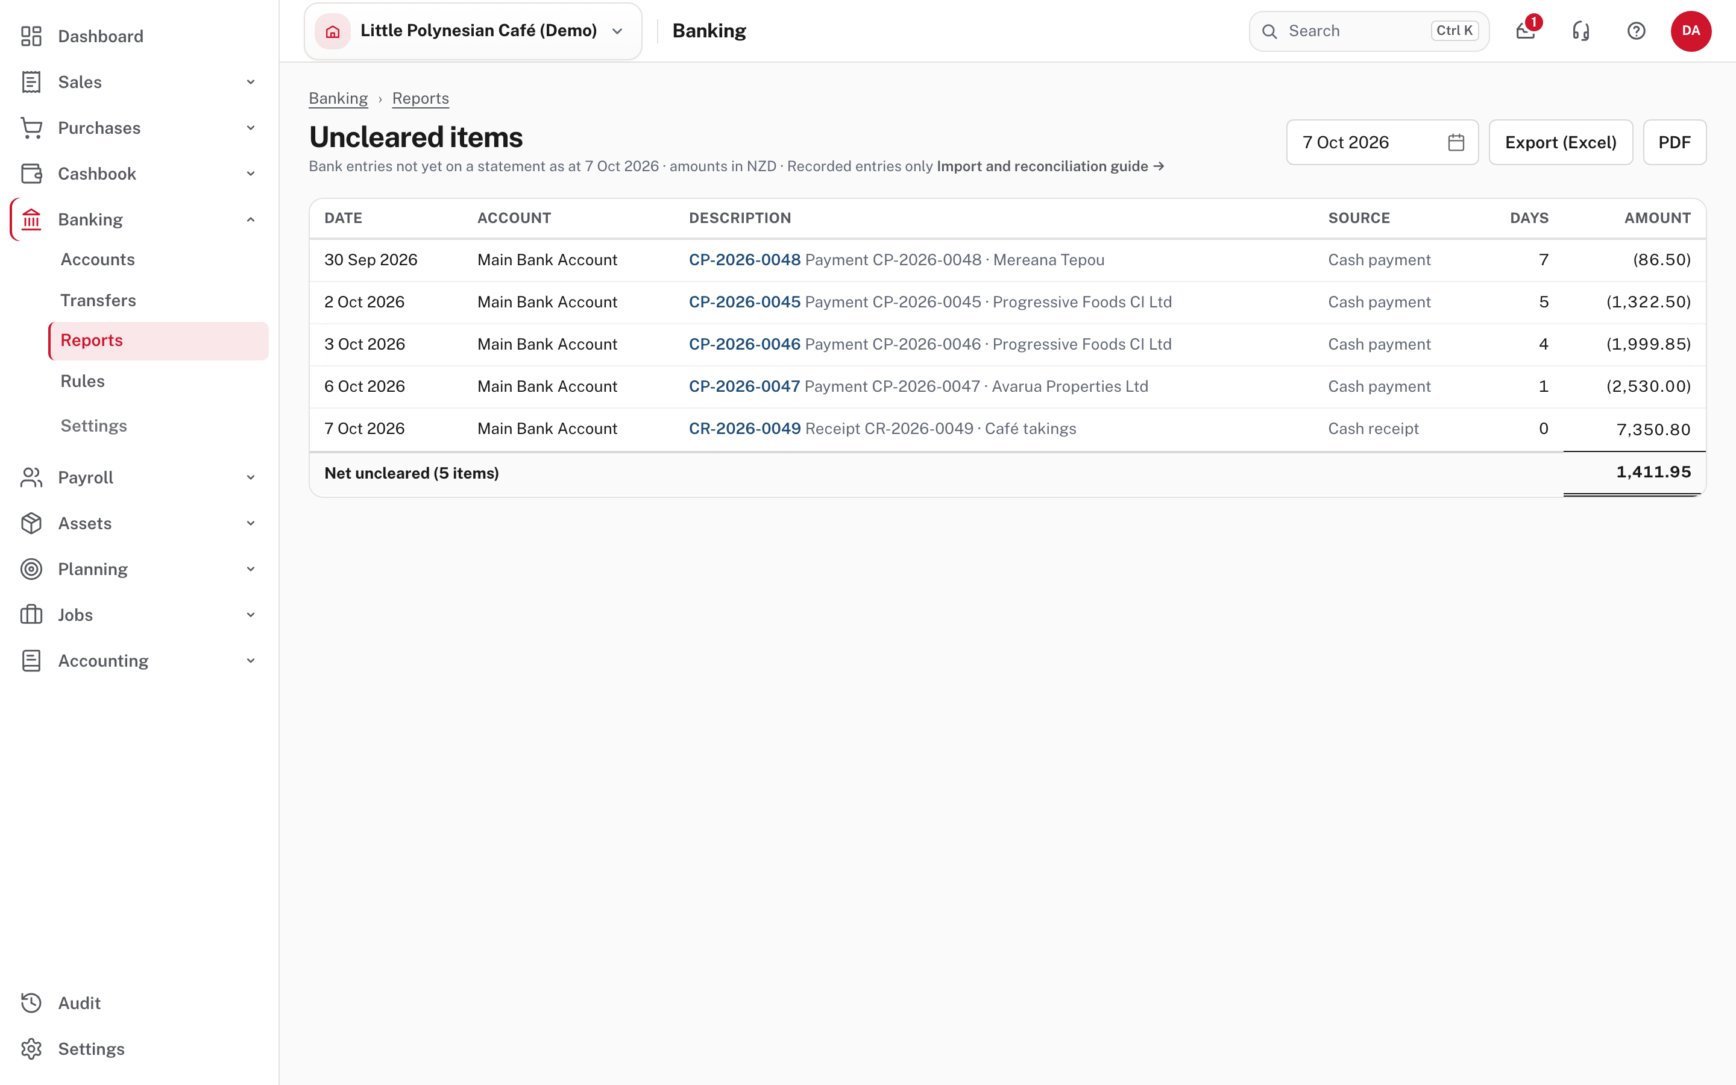
Task: Click the Banking building icon
Action: (x=31, y=219)
